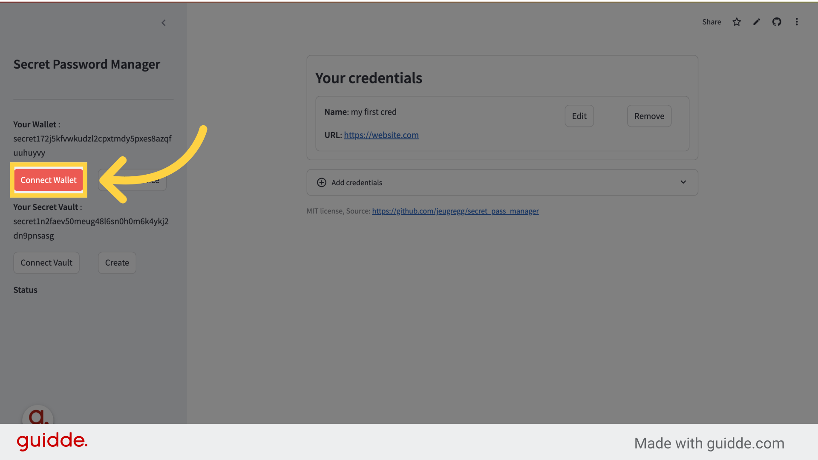The image size is (818, 460).
Task: Open the pencil edit icon in the header
Action: click(x=757, y=22)
